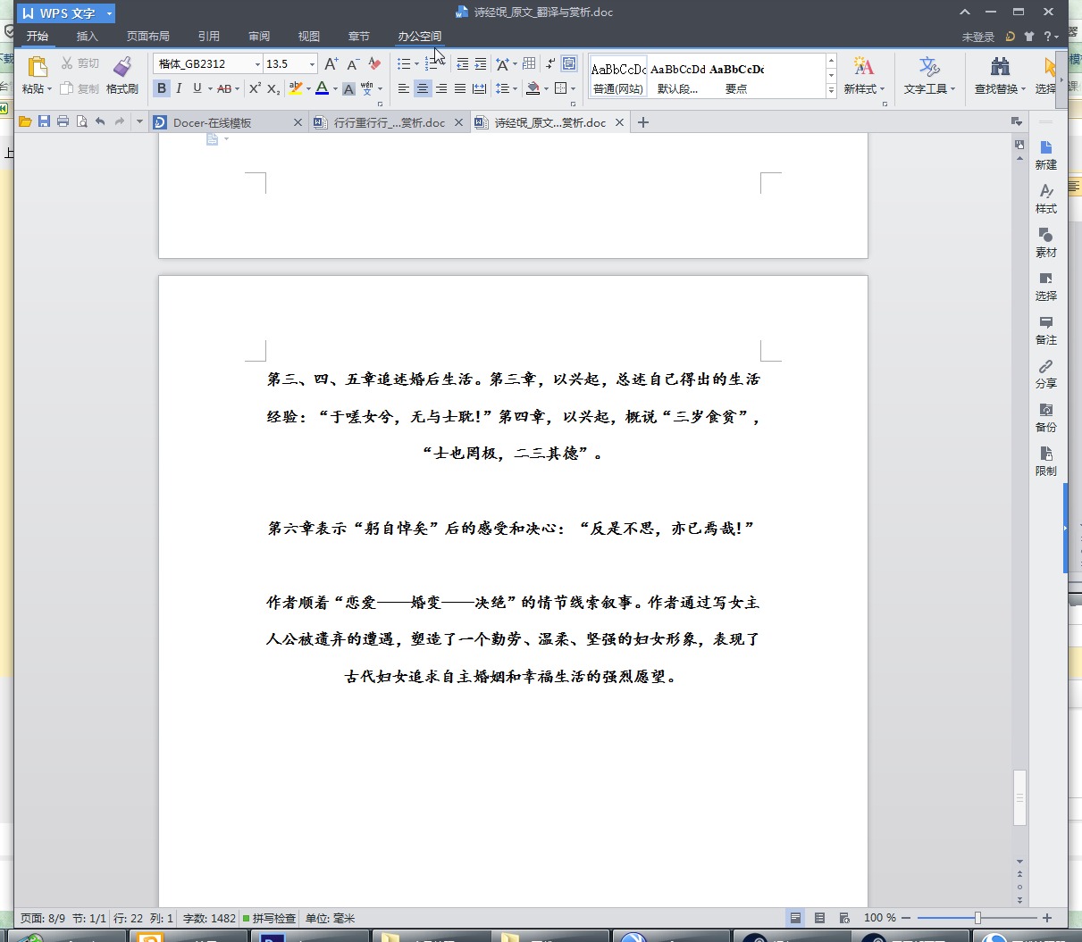
Task: Click the Paste (粘贴) clipboard icon
Action: click(37, 67)
